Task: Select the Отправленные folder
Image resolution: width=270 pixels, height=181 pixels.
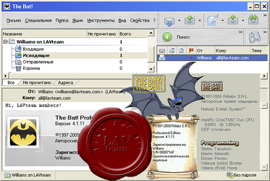Action: [38, 62]
